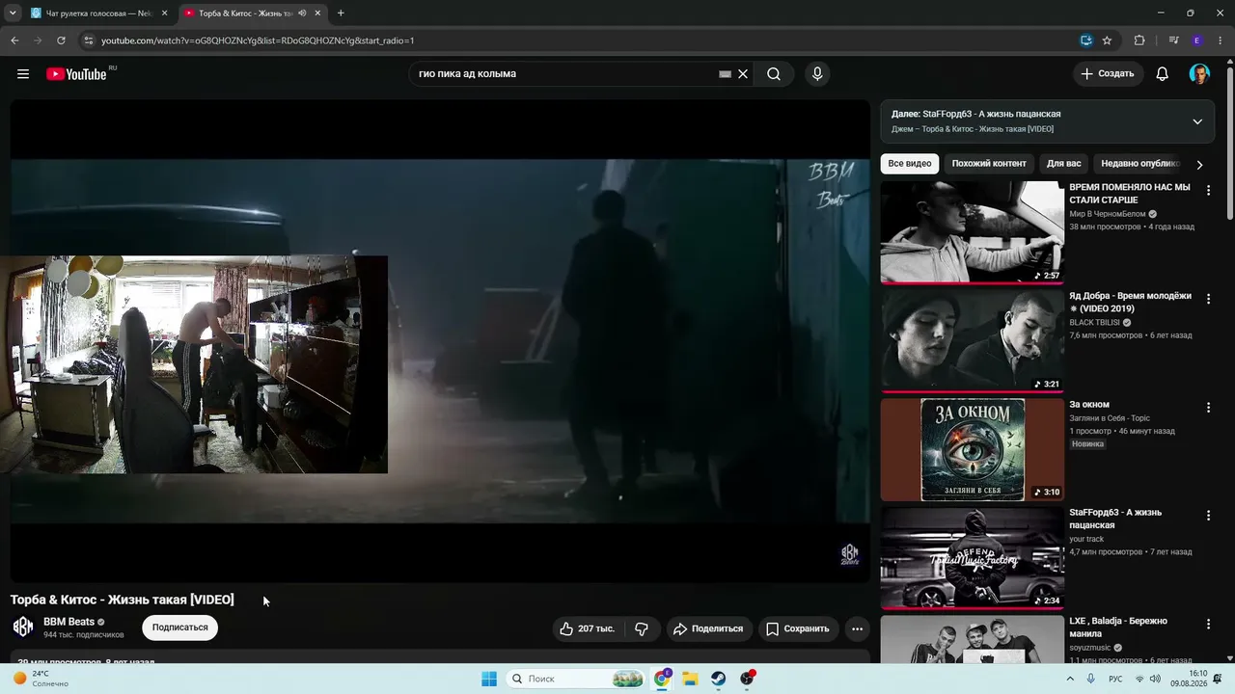Run the search with the magnifier button
This screenshot has height=694, width=1235.
pyautogui.click(x=774, y=74)
